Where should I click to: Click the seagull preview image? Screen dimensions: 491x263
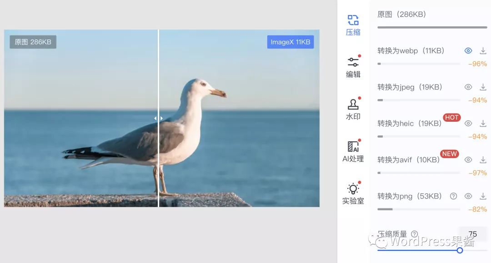[161, 118]
